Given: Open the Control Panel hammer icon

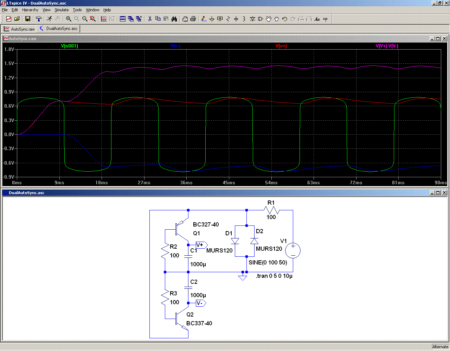Looking at the screenshot, I should pos(39,19).
